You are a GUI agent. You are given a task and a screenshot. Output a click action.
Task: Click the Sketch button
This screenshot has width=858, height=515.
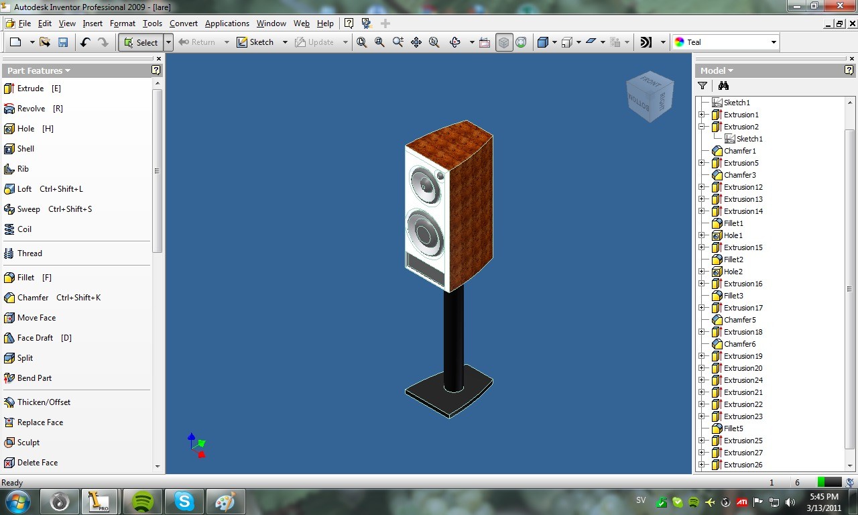[255, 42]
